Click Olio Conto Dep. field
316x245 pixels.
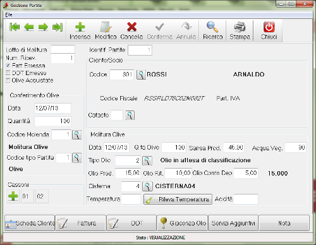click(x=246, y=173)
